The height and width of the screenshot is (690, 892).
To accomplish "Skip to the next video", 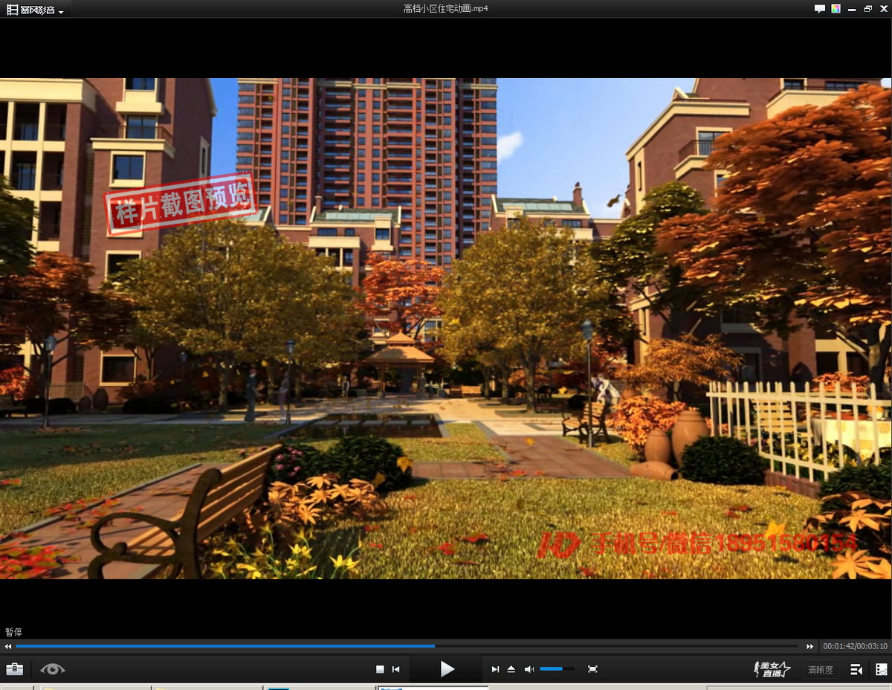I will (x=495, y=669).
